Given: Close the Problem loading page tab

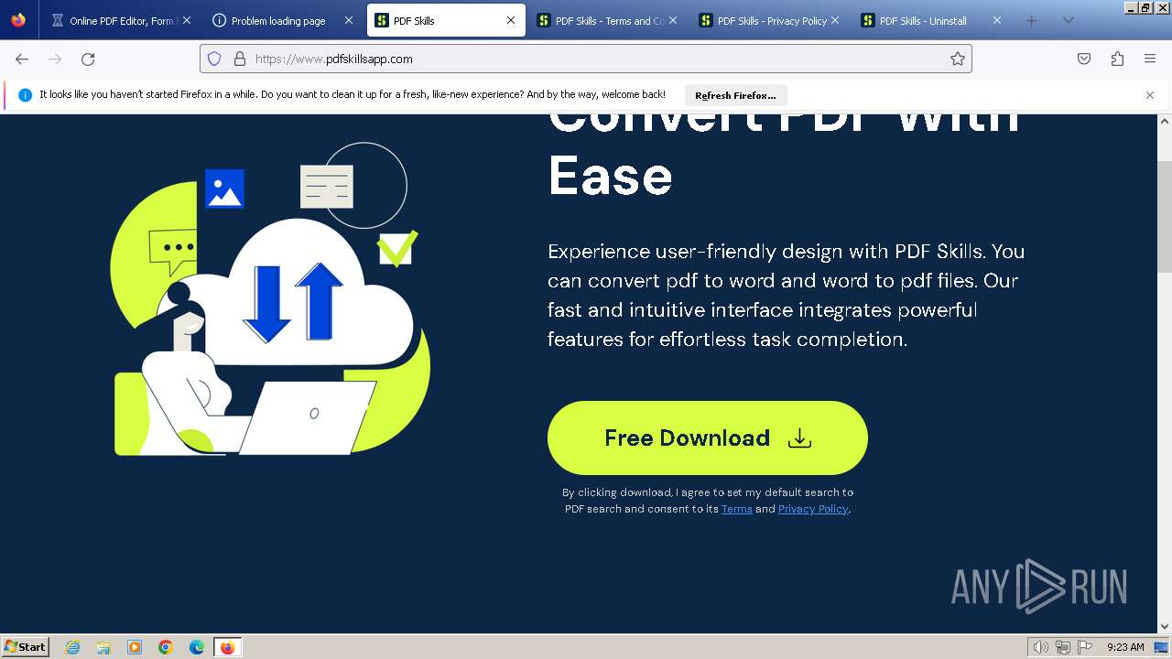Looking at the screenshot, I should click(x=349, y=20).
